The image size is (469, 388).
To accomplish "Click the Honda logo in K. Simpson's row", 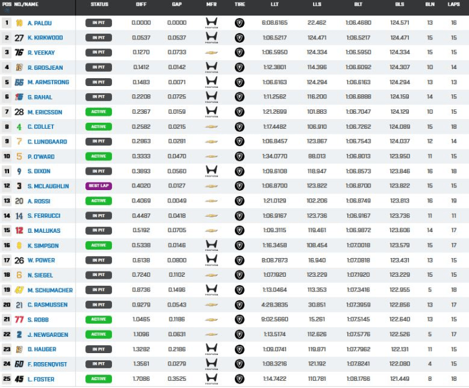I will (212, 246).
